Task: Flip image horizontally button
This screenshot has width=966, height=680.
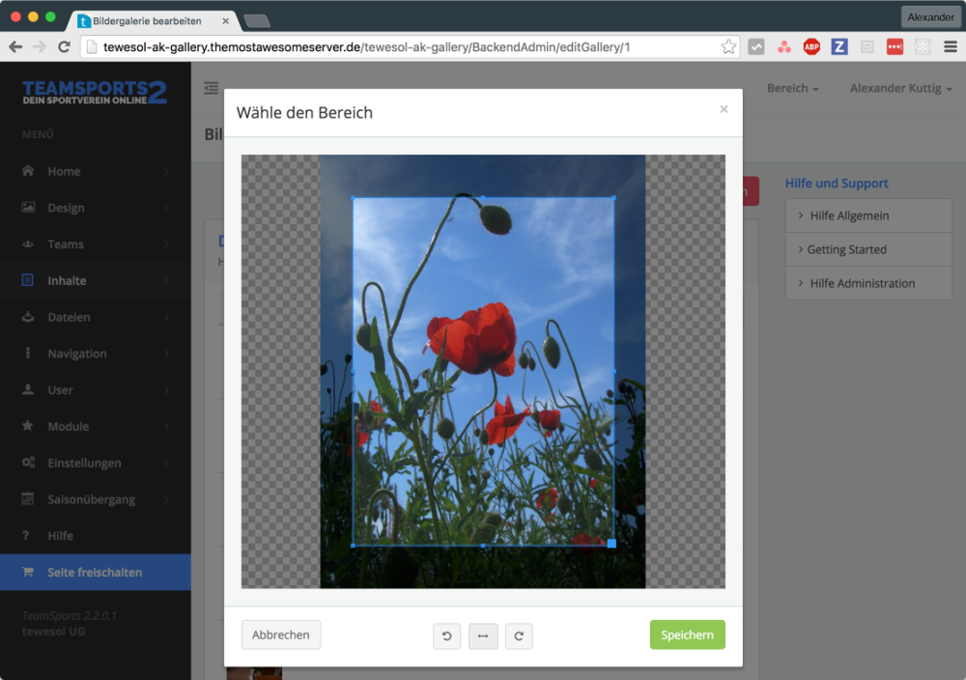Action: click(483, 636)
